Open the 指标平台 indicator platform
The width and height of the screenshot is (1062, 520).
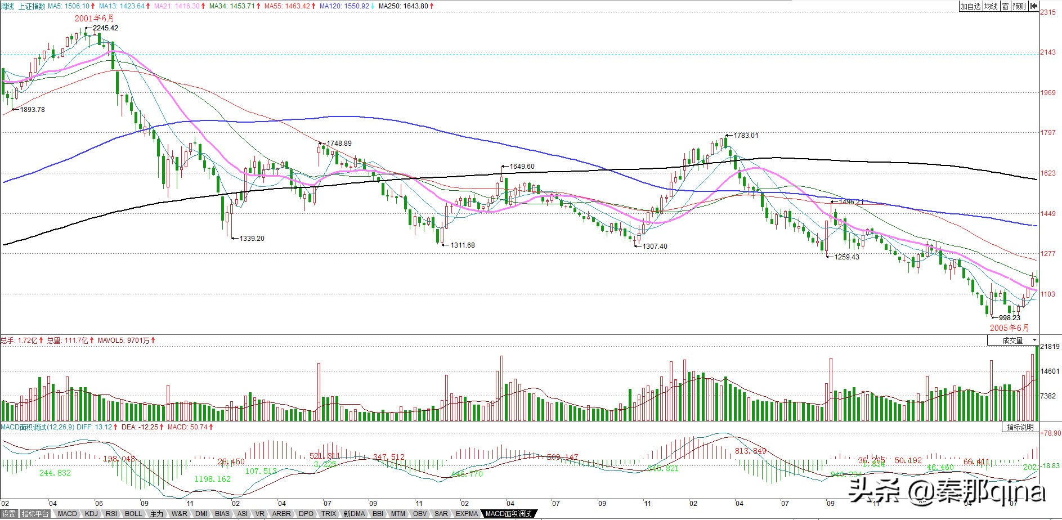click(35, 514)
